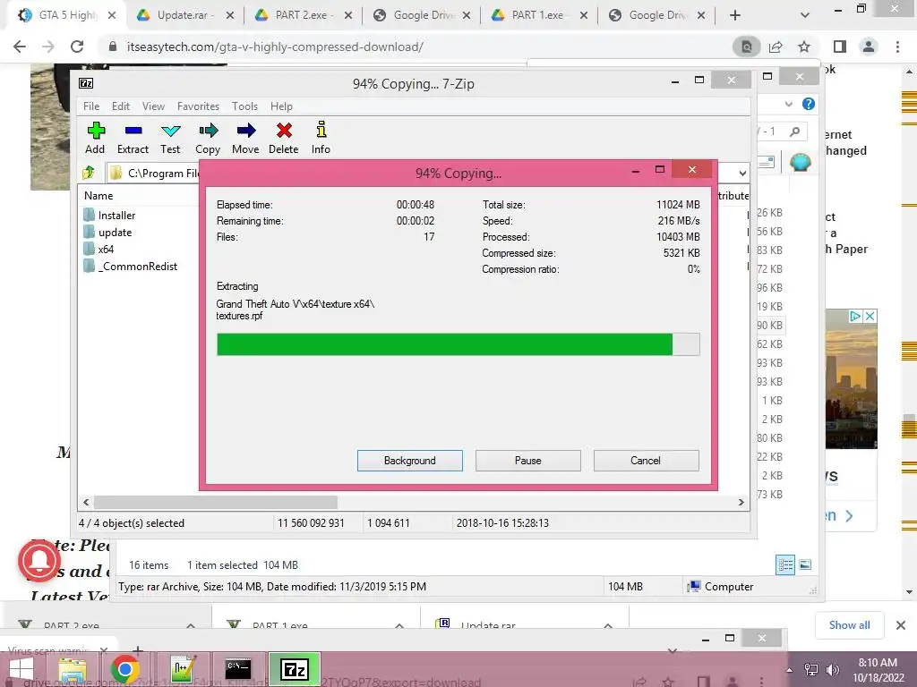Image resolution: width=917 pixels, height=687 pixels.
Task: Open Chrome side panel icon
Action: 840,47
